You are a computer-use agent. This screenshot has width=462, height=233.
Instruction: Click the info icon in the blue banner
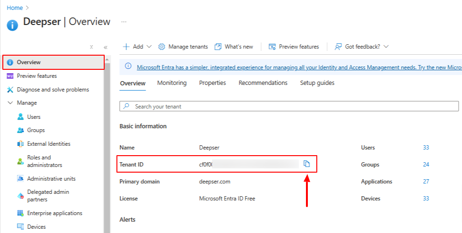128,66
